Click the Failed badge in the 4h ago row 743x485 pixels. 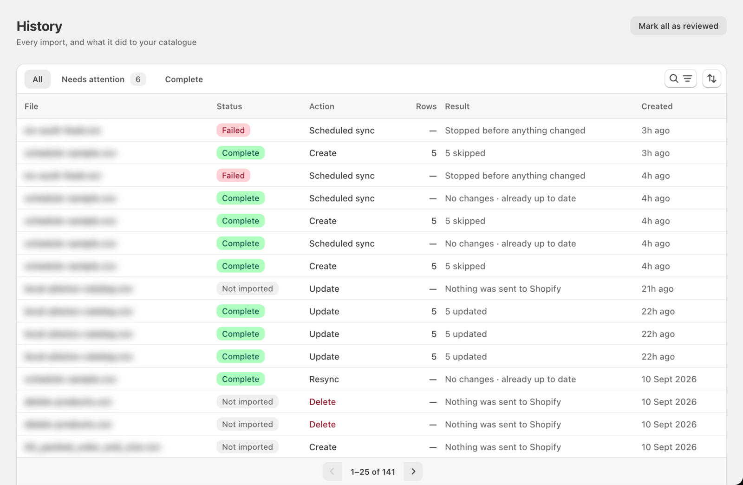[x=233, y=176]
